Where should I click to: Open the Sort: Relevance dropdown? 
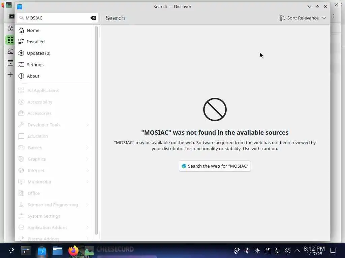[303, 18]
